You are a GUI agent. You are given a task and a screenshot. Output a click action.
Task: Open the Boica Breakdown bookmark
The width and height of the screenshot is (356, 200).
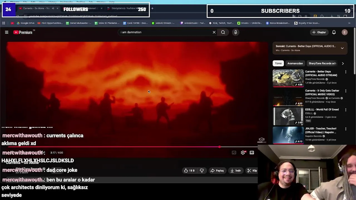[x=278, y=23]
